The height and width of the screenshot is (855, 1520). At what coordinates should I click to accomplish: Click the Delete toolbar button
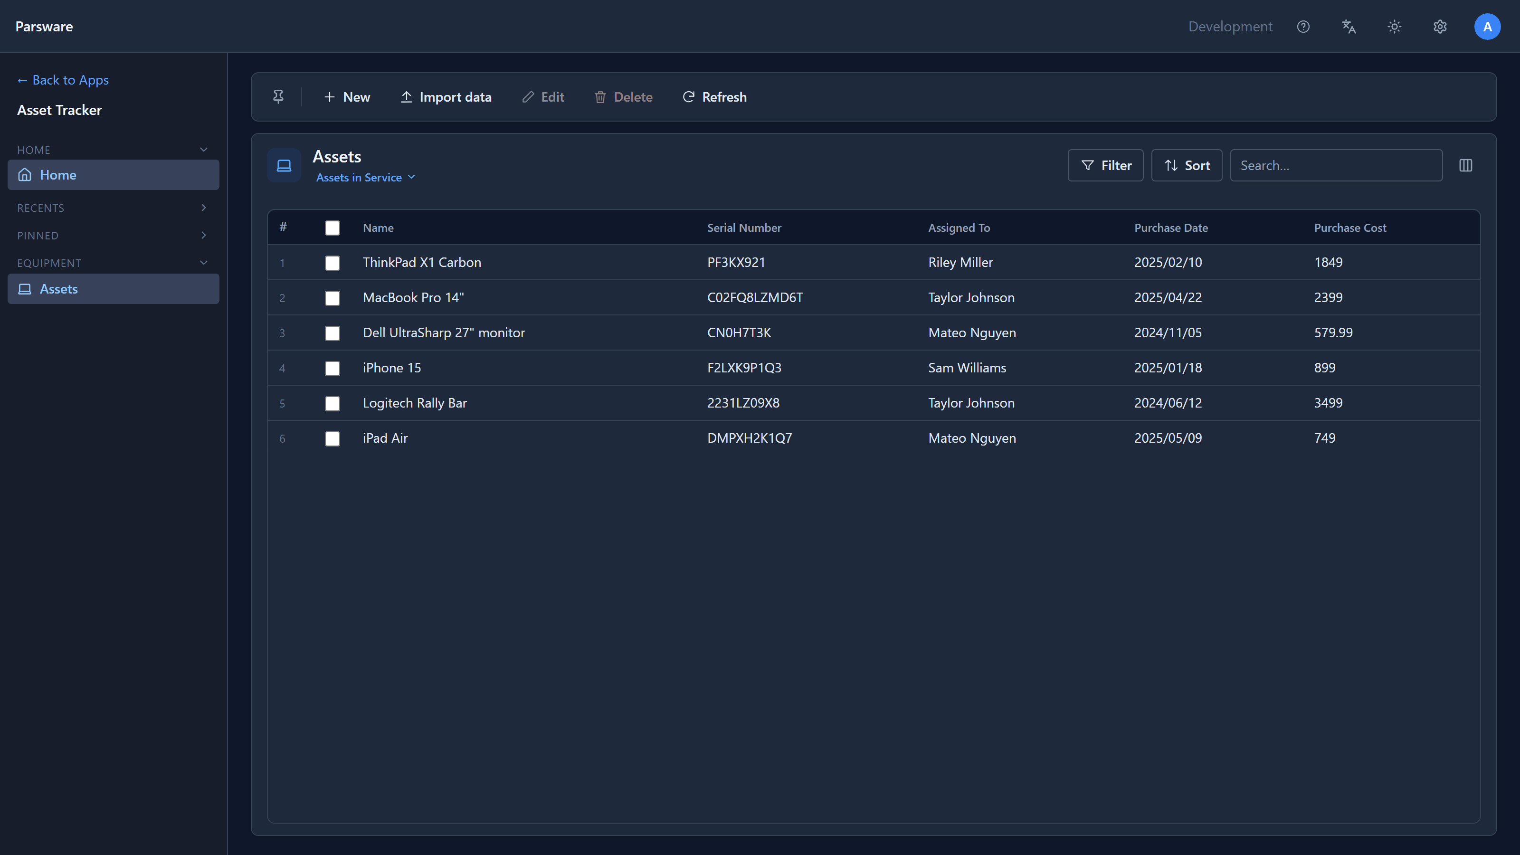(624, 97)
